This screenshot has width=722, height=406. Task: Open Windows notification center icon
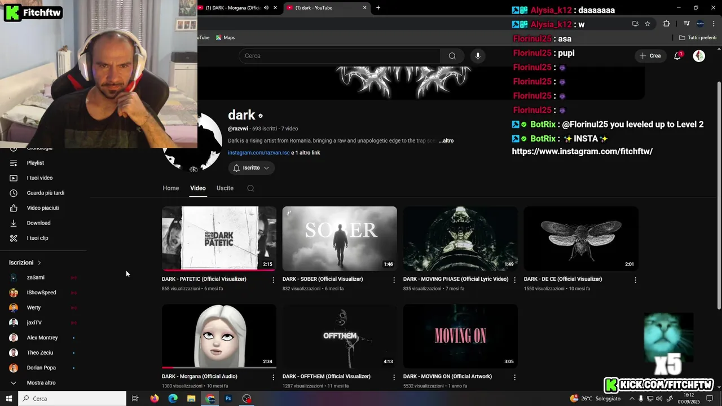pyautogui.click(x=710, y=399)
